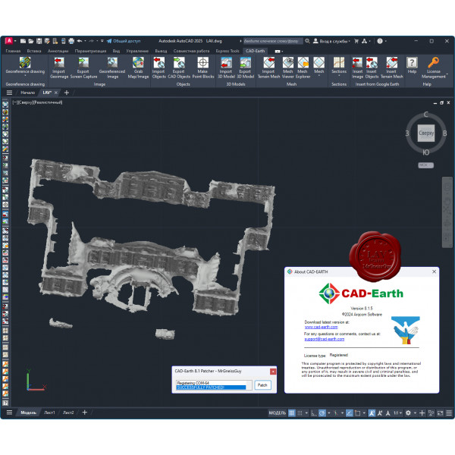Click the Georeferenced Image tool

[x=112, y=68]
